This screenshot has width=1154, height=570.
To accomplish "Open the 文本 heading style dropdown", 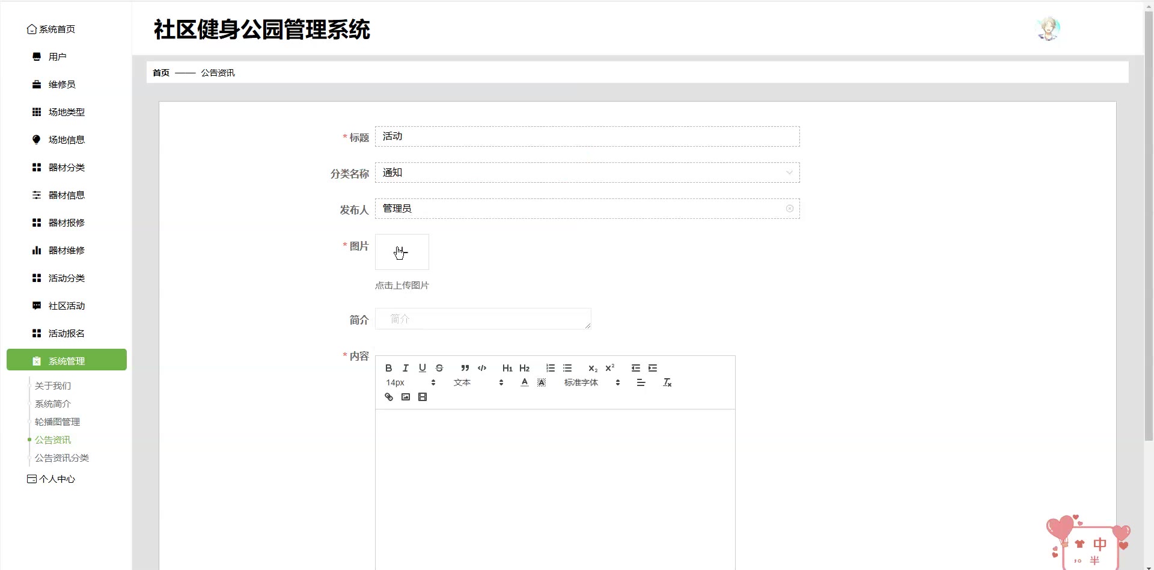I will [478, 382].
